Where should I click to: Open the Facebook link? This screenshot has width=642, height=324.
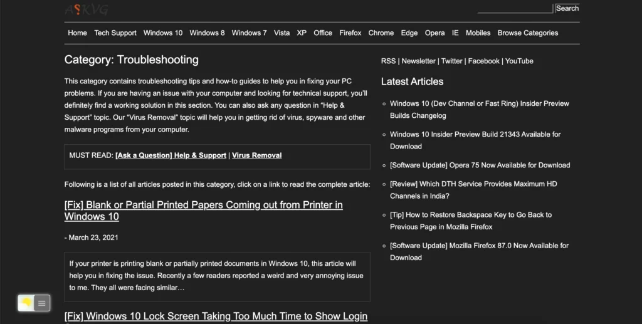tap(483, 61)
